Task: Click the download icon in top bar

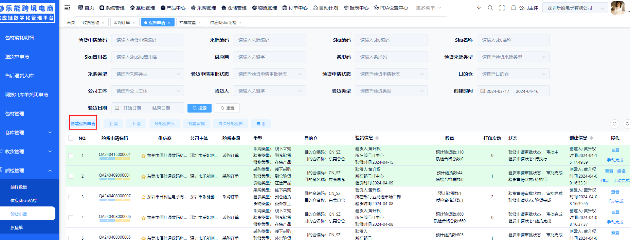Action: [x=479, y=8]
